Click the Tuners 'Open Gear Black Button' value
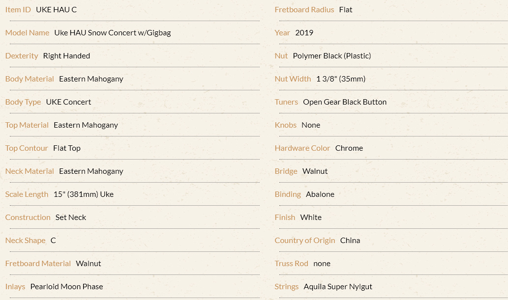The height and width of the screenshot is (300, 508). point(345,102)
